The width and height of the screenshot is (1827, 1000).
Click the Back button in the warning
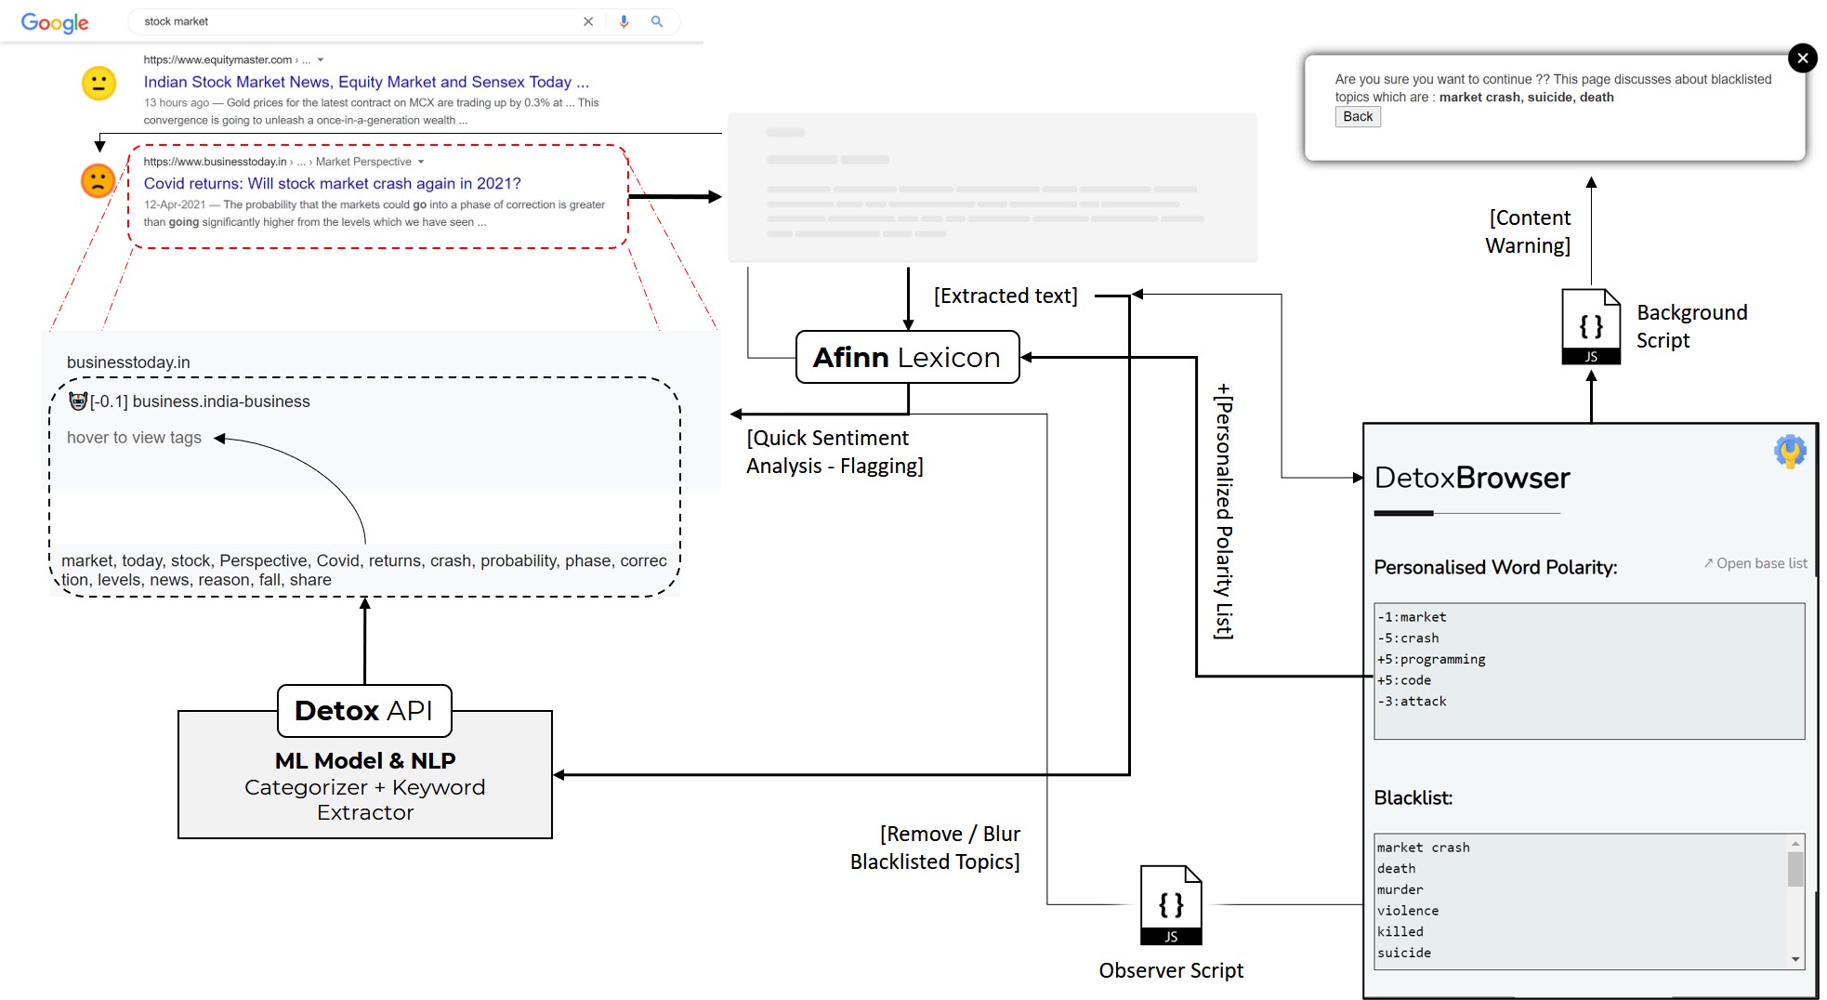coord(1358,117)
